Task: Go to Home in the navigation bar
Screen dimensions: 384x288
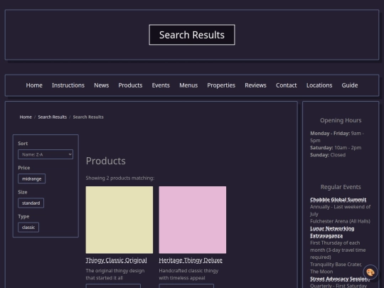Action: (x=34, y=85)
